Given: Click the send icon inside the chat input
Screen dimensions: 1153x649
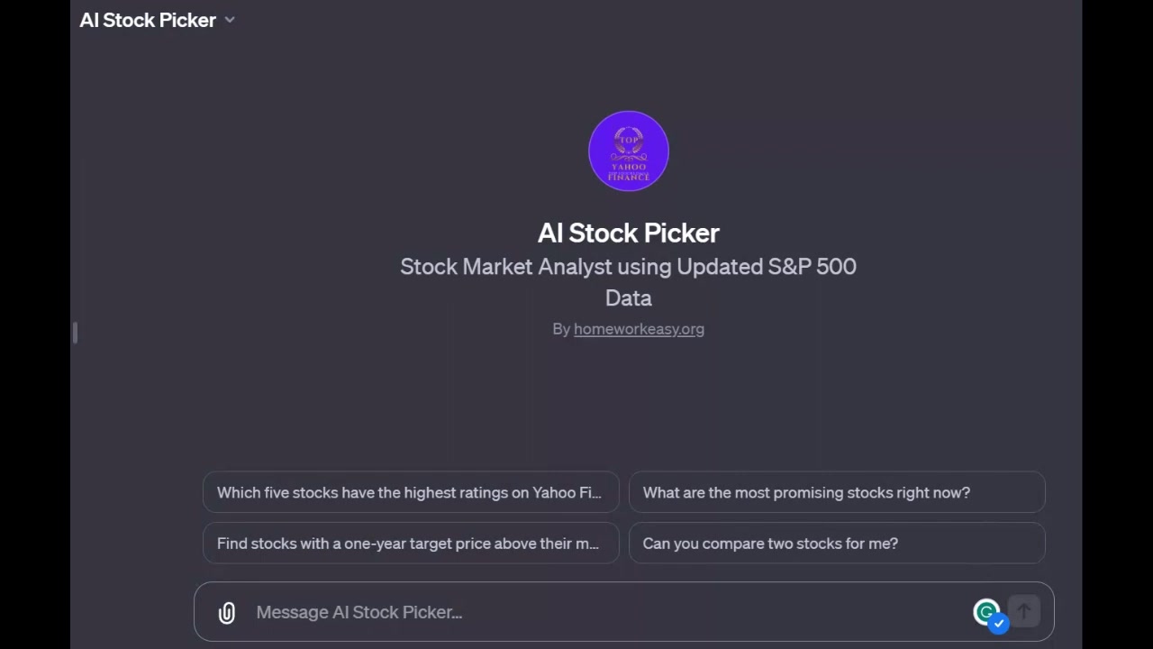Looking at the screenshot, I should pos(1024,611).
